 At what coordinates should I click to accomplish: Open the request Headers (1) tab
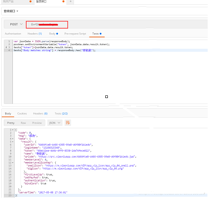pos(35,34)
